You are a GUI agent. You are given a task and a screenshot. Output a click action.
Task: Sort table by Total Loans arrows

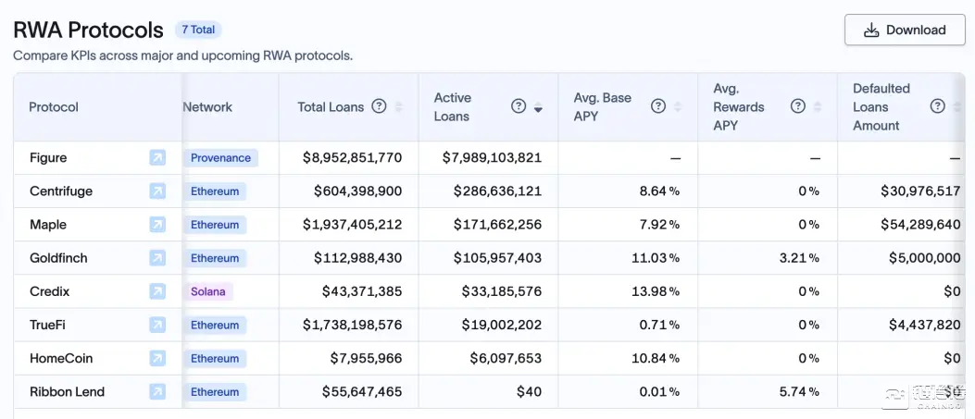(399, 107)
